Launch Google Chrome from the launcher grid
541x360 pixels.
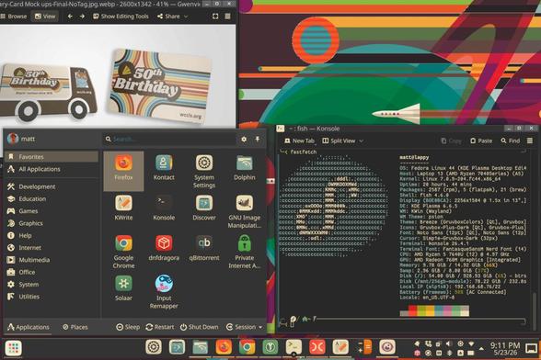click(123, 252)
